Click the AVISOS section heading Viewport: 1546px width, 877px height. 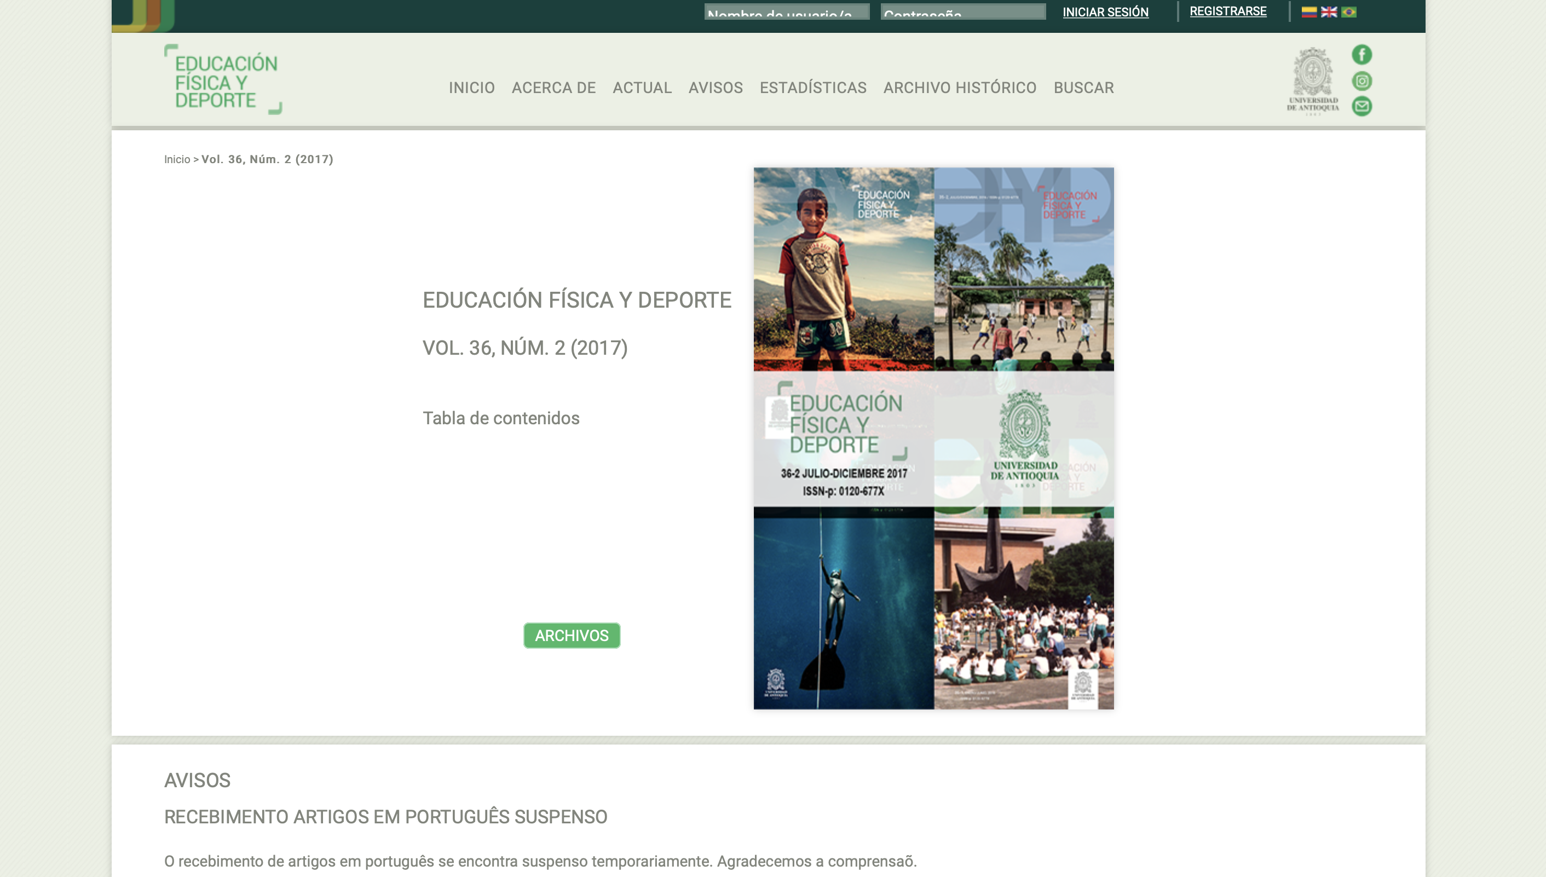coord(197,781)
